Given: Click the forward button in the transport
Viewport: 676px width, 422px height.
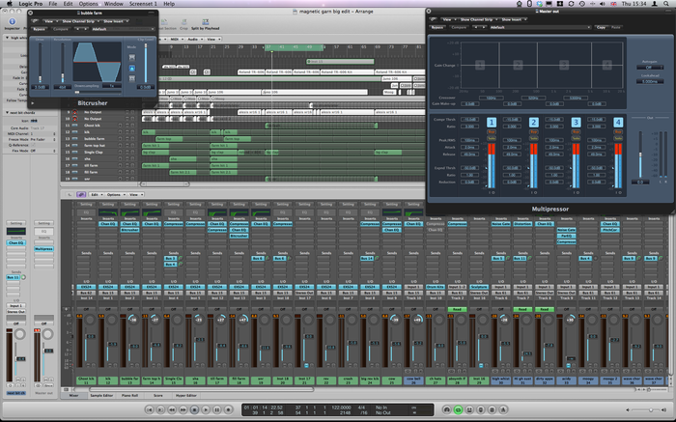Looking at the screenshot, I should coord(183,409).
